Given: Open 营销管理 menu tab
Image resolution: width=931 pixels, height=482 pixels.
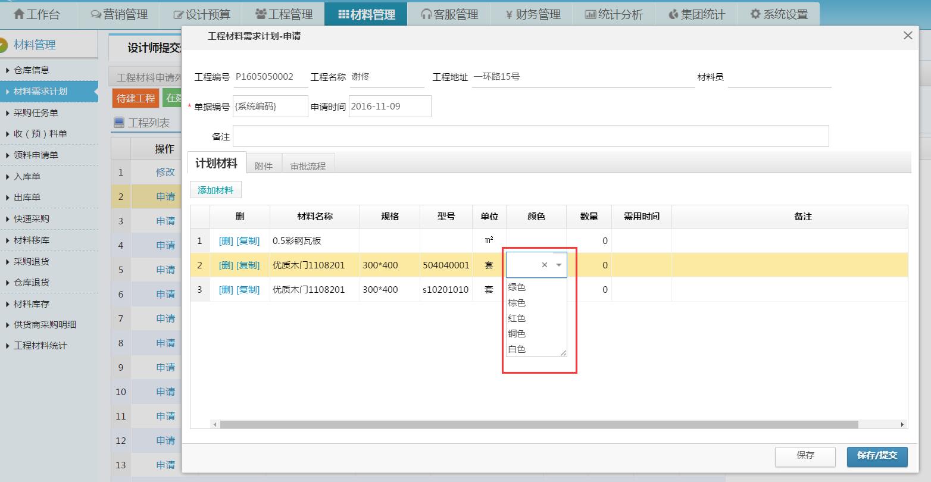Looking at the screenshot, I should (x=119, y=14).
